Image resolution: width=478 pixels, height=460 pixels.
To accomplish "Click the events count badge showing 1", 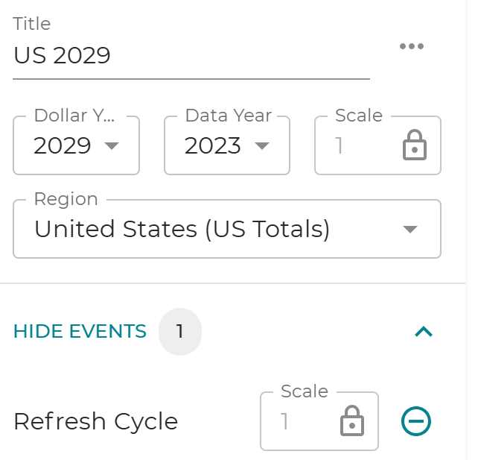I will 179,332.
